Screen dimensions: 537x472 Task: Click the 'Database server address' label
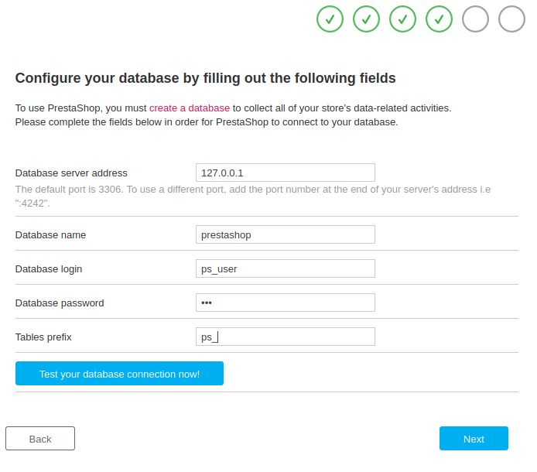pos(71,173)
